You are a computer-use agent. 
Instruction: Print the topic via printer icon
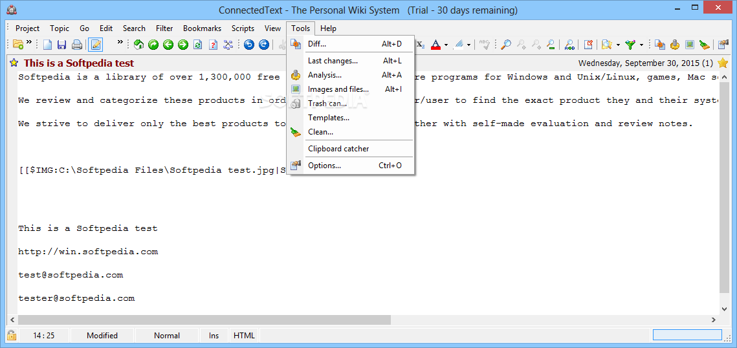click(77, 45)
